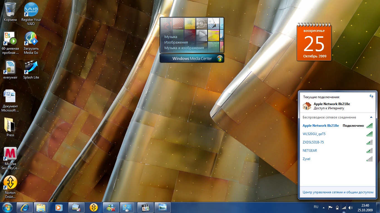The image size is (380, 213).
Task: Click the Show desktop strip beside the clock
Action: pos(378,207)
